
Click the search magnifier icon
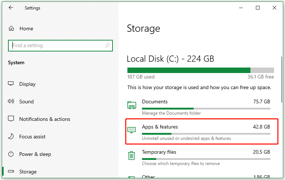pos(107,45)
